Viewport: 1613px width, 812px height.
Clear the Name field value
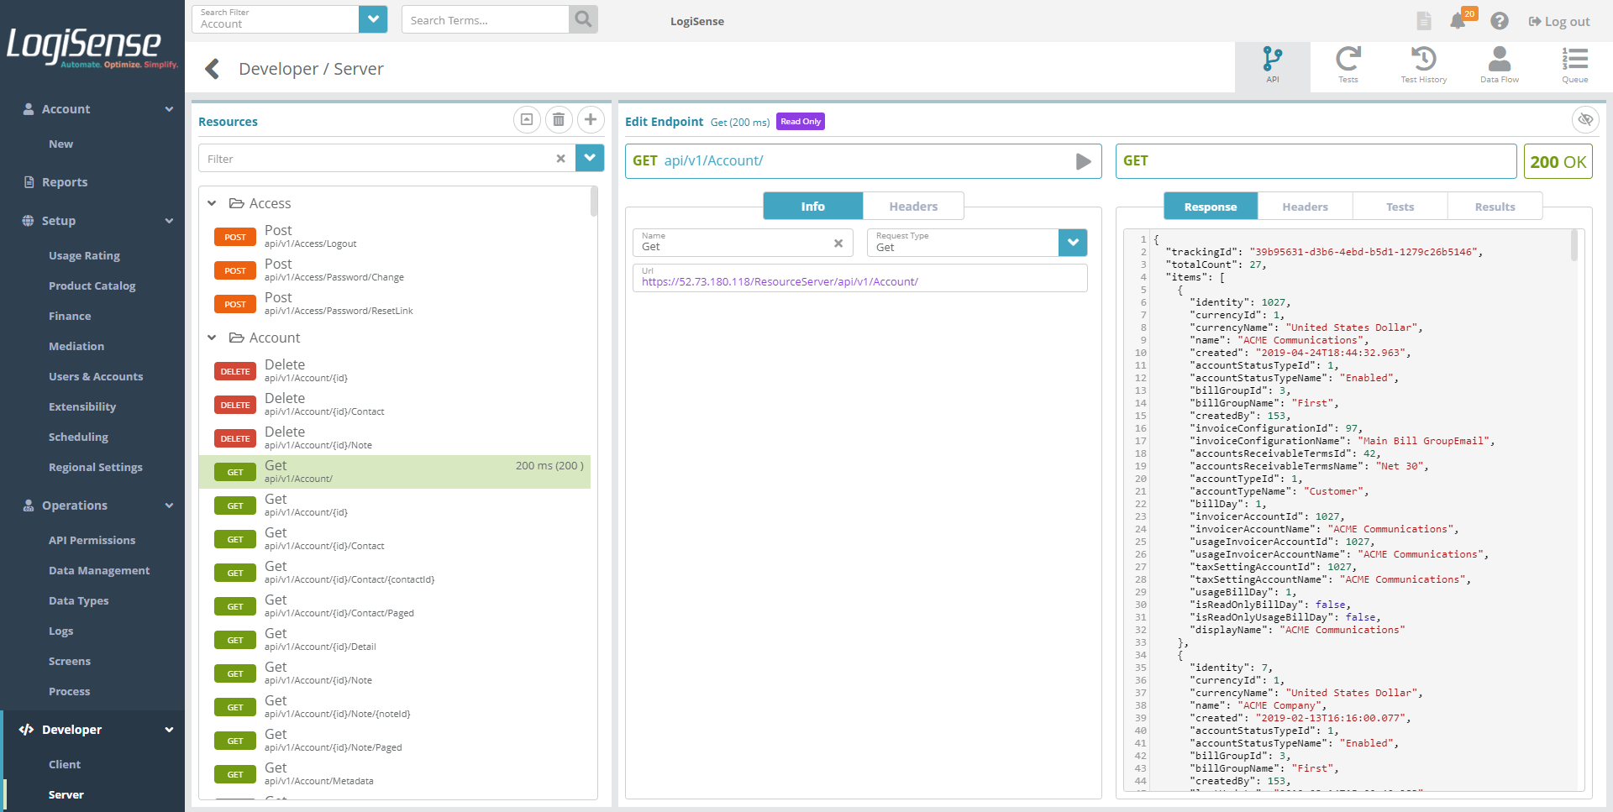[x=838, y=244]
